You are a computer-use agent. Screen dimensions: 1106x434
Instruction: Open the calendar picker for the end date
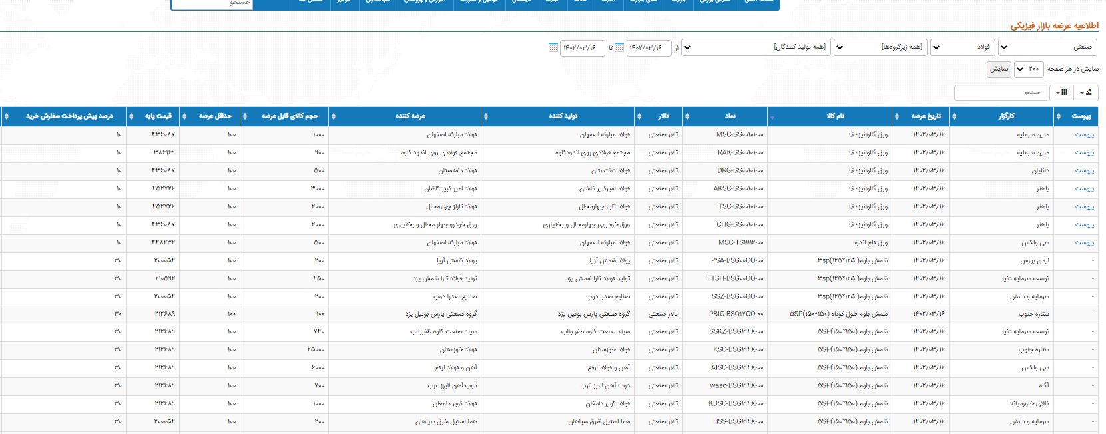coord(553,47)
